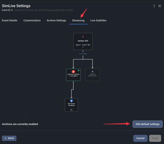Viewport: 164px width, 144px height.
Task: Go to the Archive Settings tab
Action: pyautogui.click(x=56, y=21)
